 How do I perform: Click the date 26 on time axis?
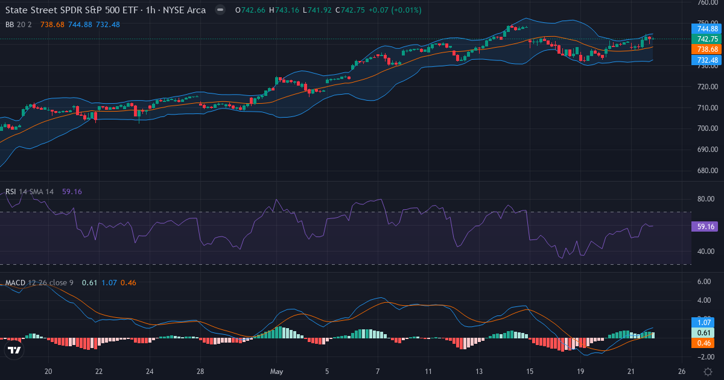682,372
